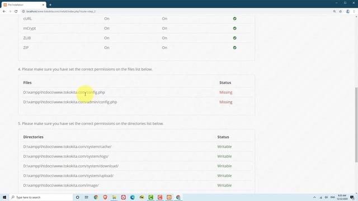Open the red C app on taskbar
This screenshot has width=358, height=201.
click(x=160, y=197)
